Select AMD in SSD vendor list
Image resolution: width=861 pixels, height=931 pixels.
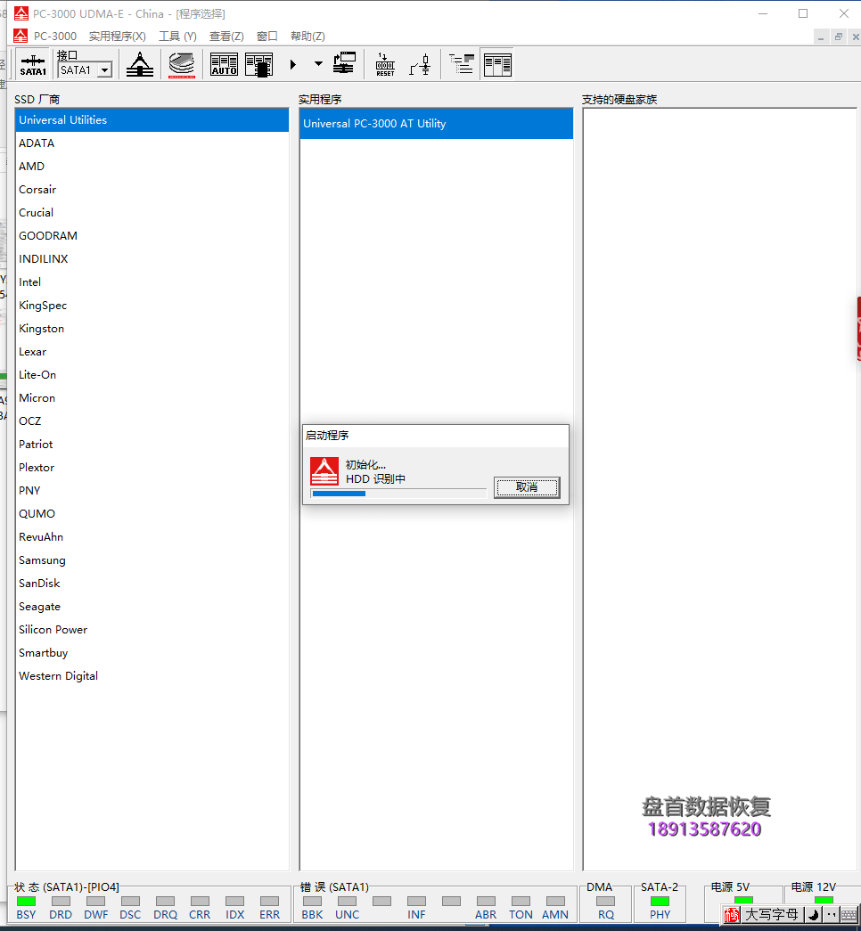[152, 167]
